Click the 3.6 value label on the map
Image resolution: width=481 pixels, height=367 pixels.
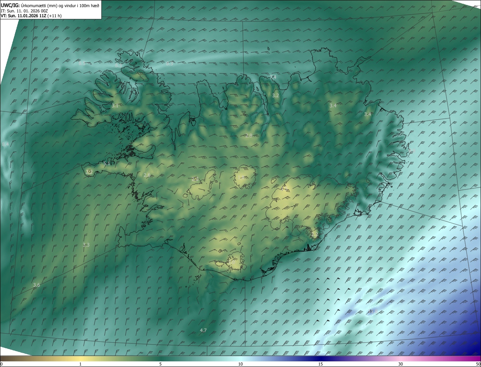[x=36, y=285]
